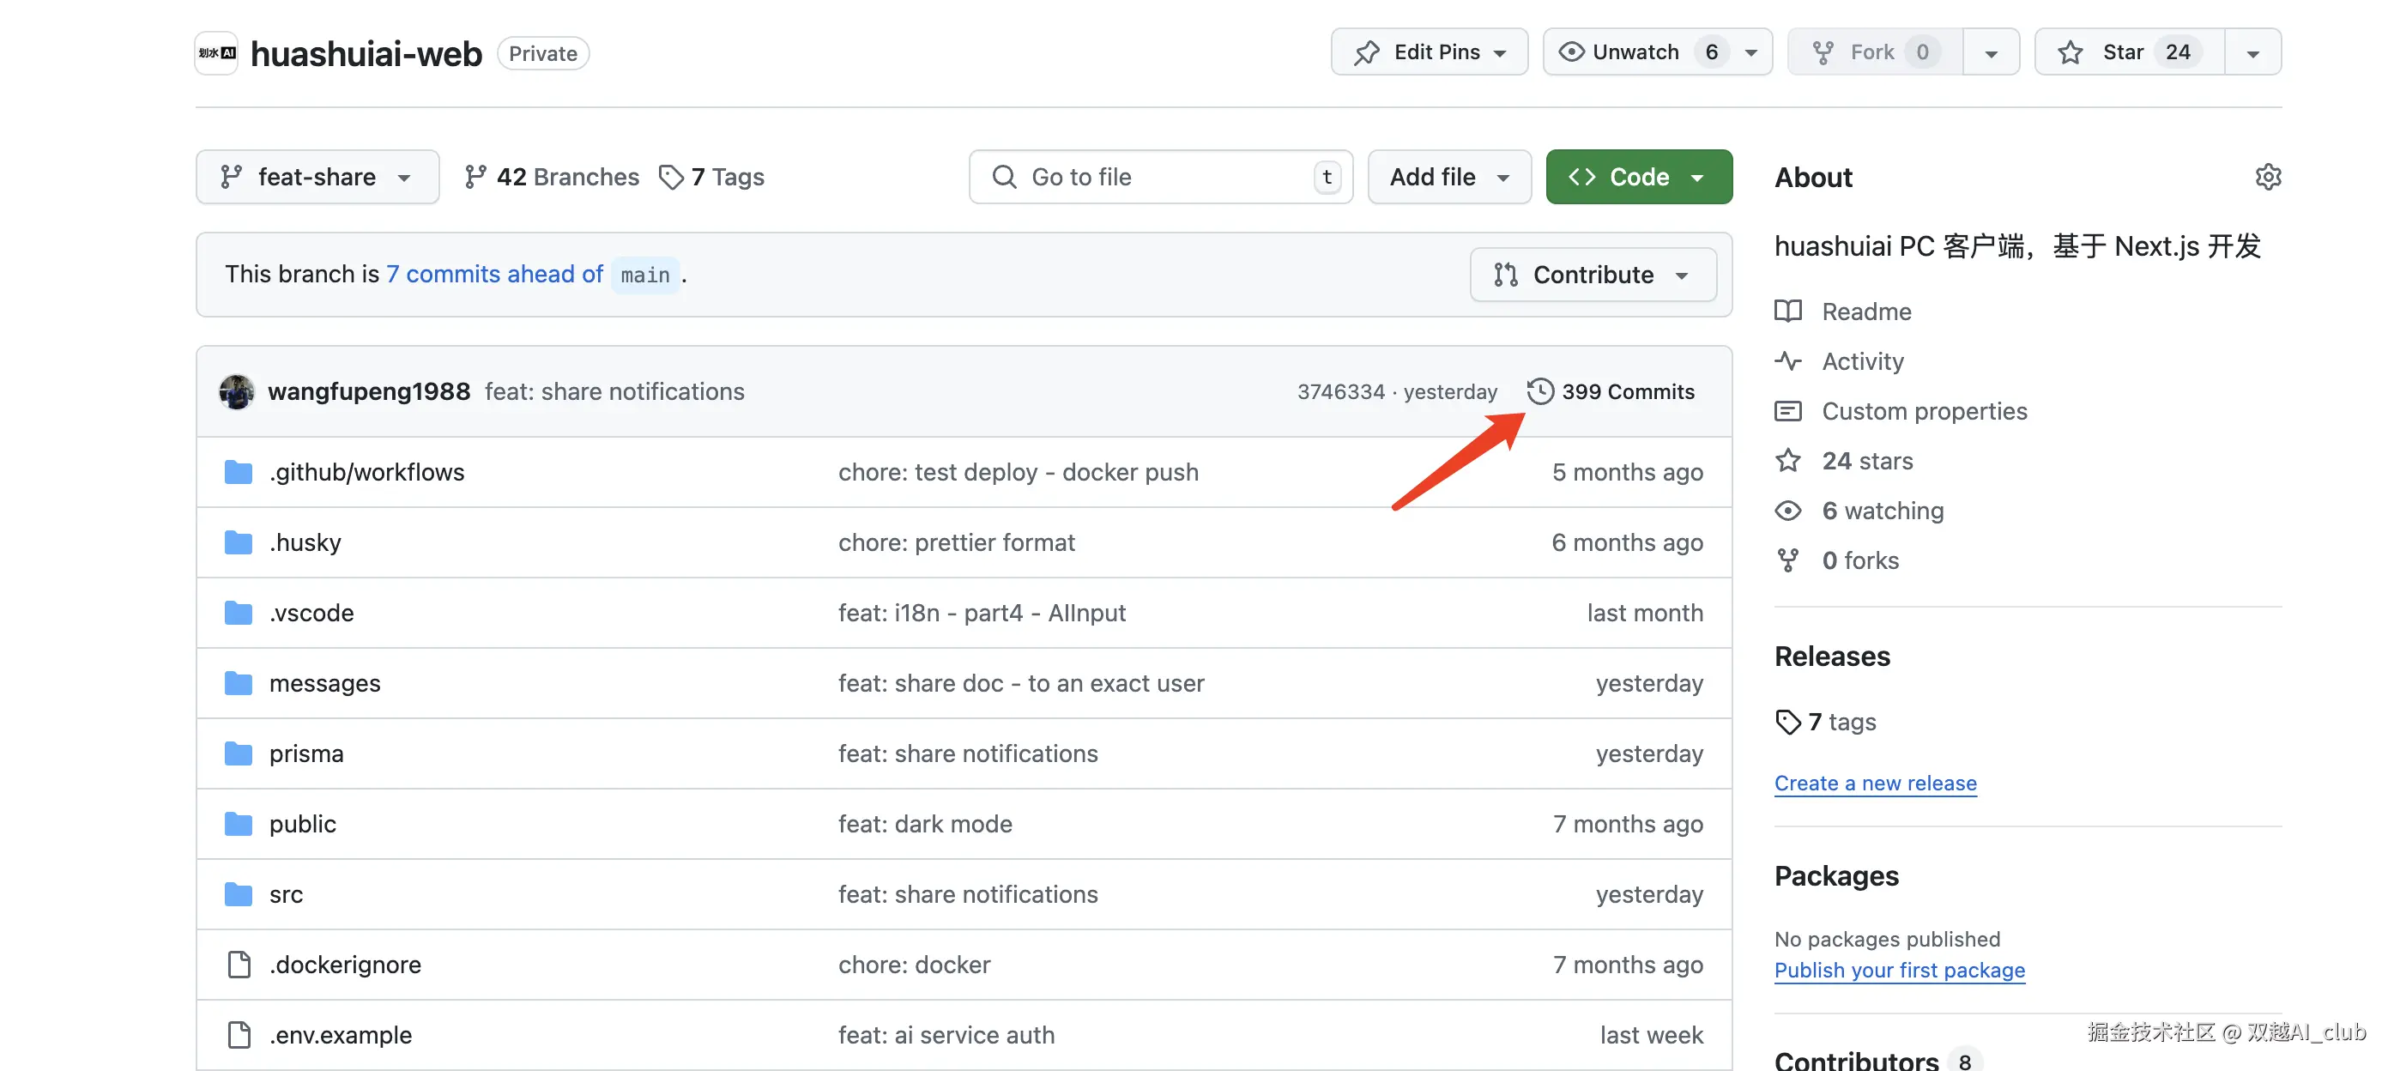Open the 0 forks link

(1860, 560)
